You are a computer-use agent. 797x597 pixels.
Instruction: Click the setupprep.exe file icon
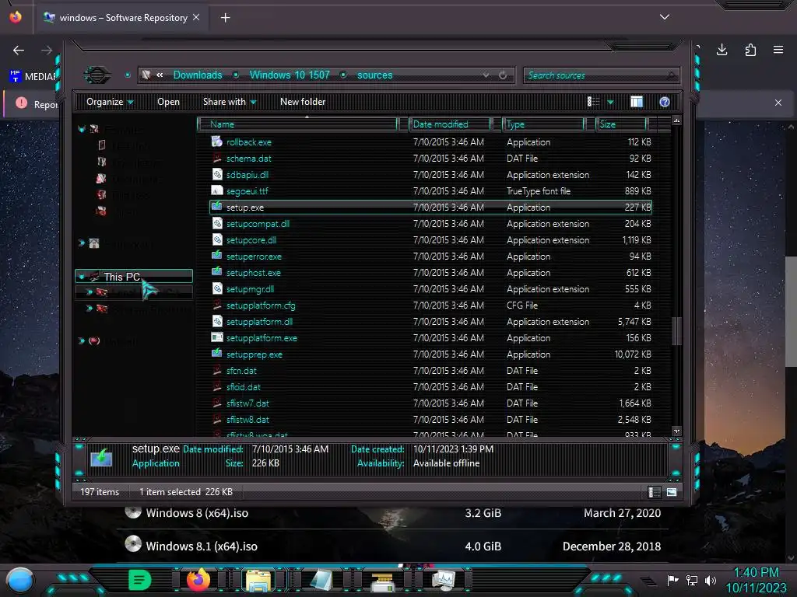point(217,354)
